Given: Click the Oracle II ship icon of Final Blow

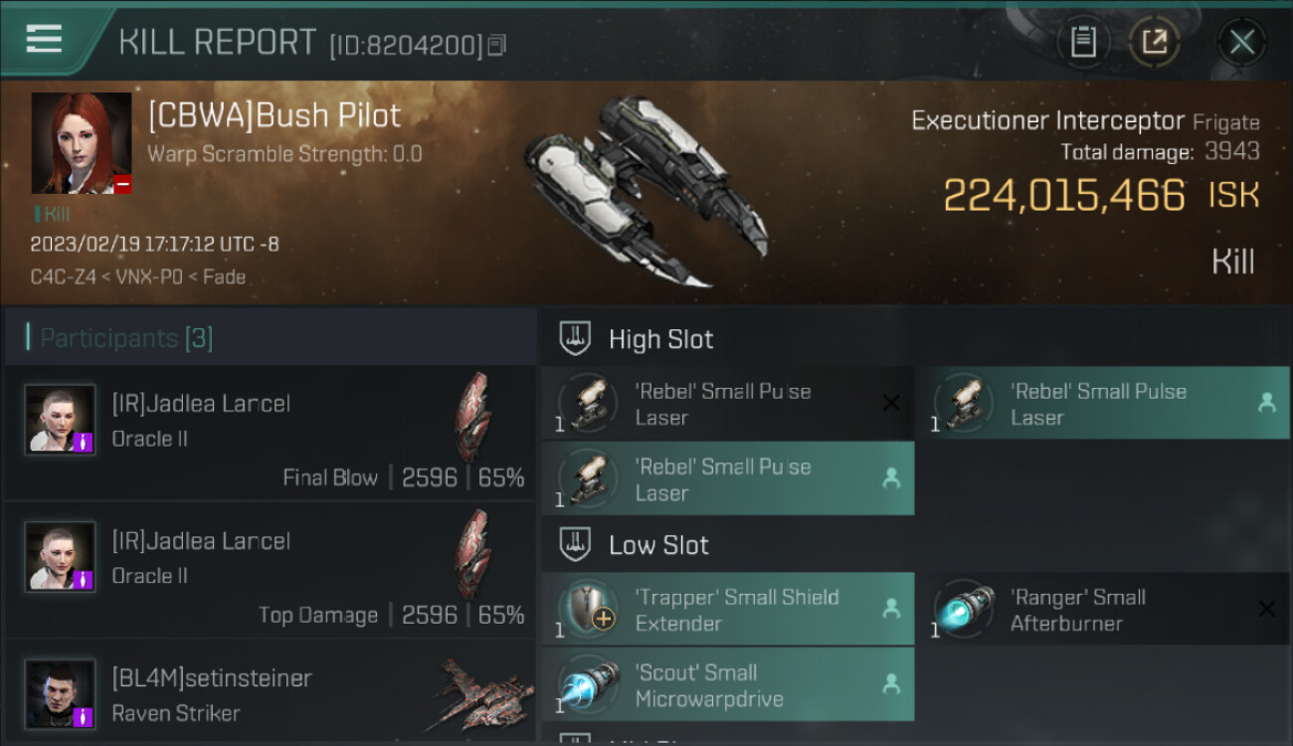Looking at the screenshot, I should pos(473,418).
